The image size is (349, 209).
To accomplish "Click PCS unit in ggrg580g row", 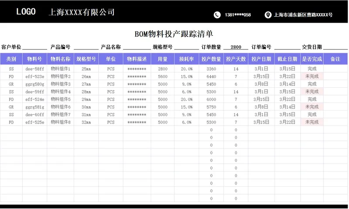I will click(x=111, y=84).
